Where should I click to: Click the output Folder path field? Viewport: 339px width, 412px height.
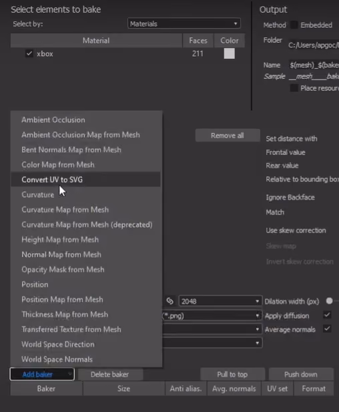pyautogui.click(x=314, y=45)
